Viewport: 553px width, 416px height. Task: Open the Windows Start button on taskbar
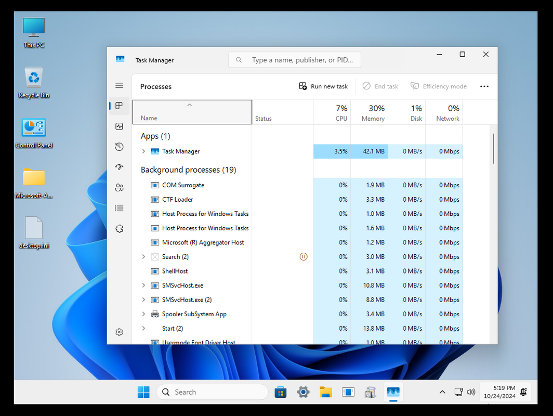point(143,392)
